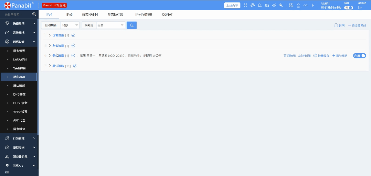Click the lightning bolt icon
The height and width of the screenshot is (176, 371).
coord(312,5)
